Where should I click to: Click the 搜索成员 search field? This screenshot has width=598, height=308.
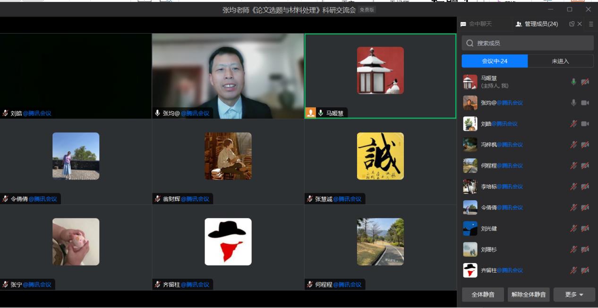click(528, 43)
